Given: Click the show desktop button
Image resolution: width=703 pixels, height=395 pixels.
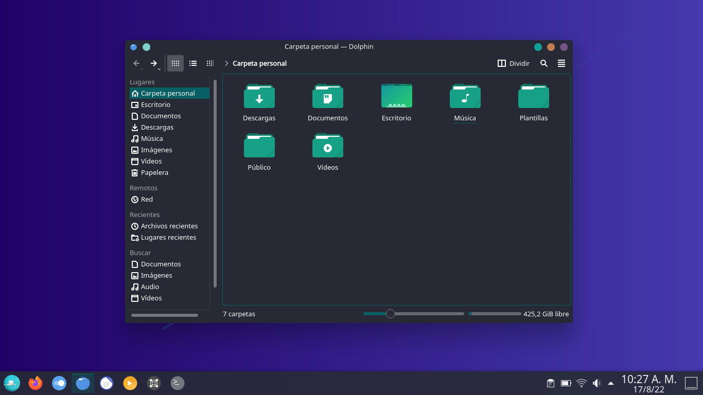Looking at the screenshot, I should click(x=691, y=383).
